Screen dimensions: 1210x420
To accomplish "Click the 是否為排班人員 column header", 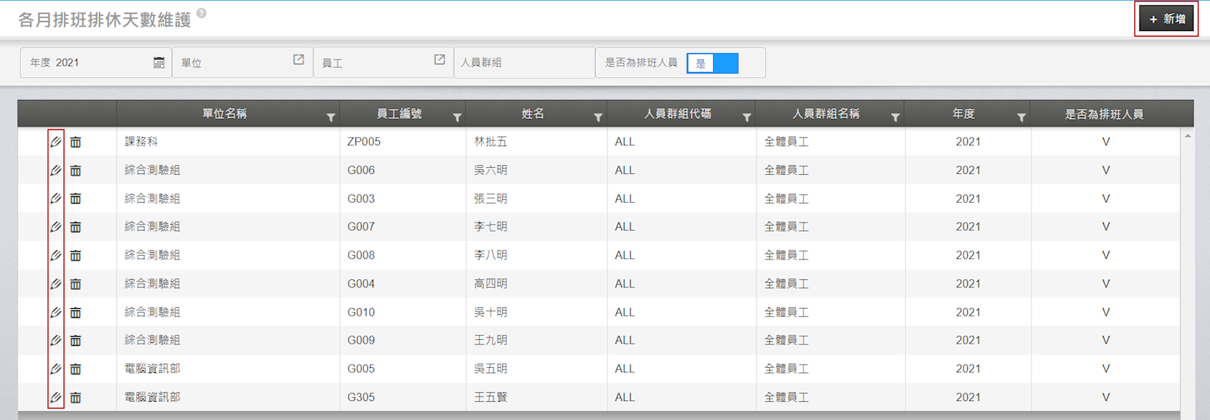I will pyautogui.click(x=1103, y=114).
